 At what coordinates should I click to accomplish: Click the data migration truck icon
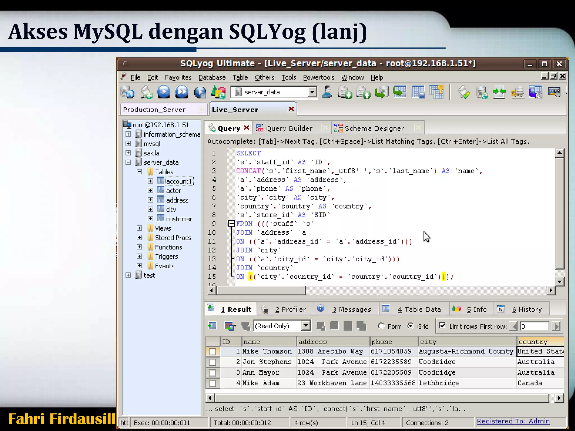[517, 92]
